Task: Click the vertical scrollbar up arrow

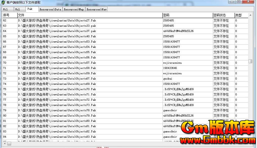Action: tap(250, 15)
